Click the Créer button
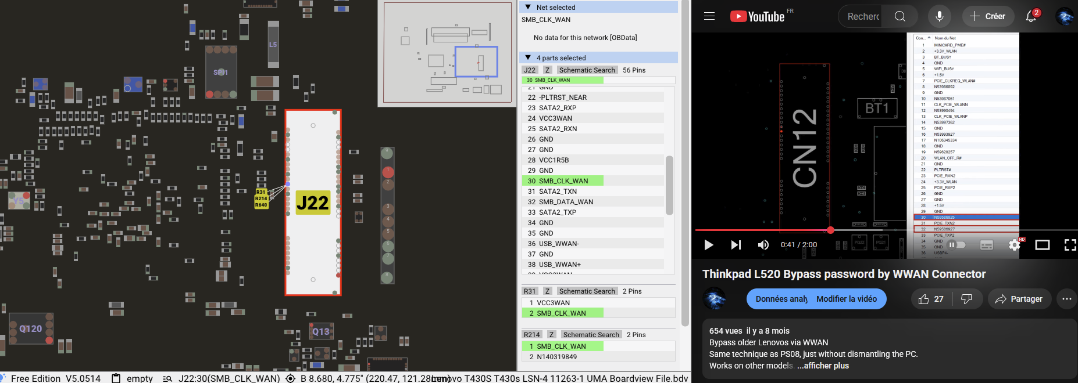This screenshot has width=1078, height=383. [988, 16]
